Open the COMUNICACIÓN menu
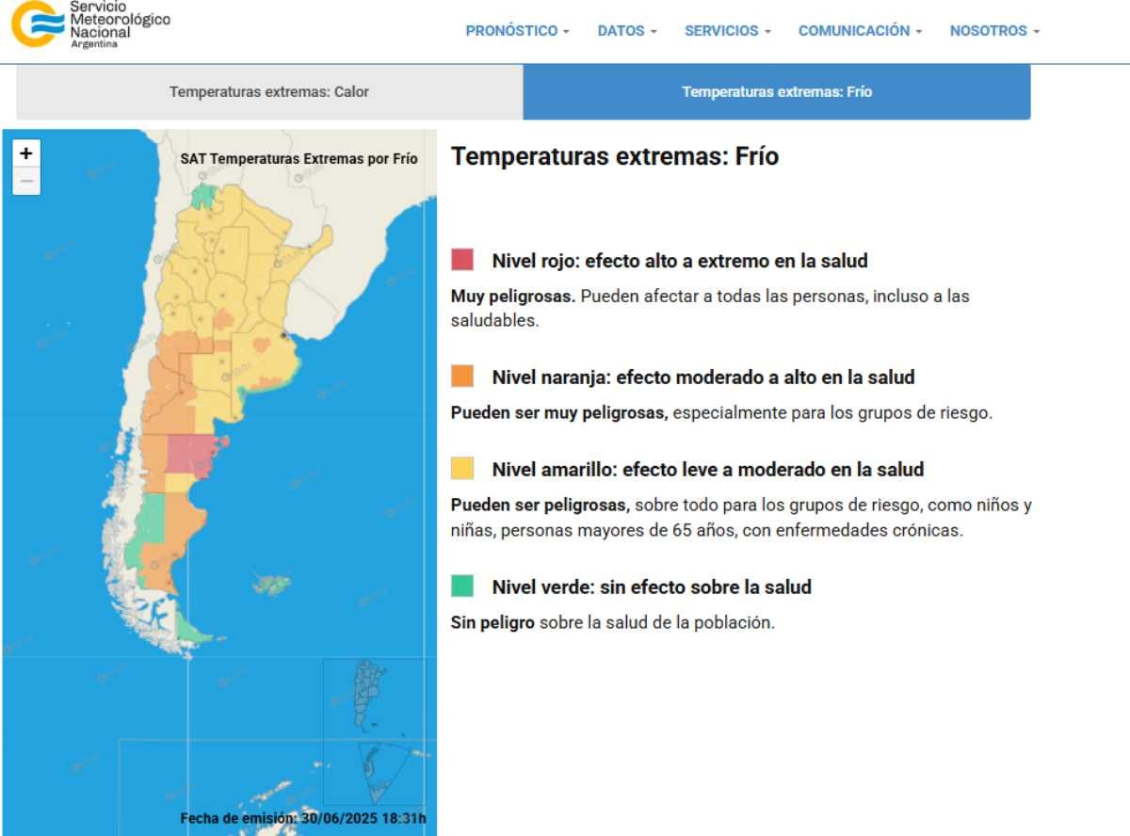 pyautogui.click(x=860, y=31)
